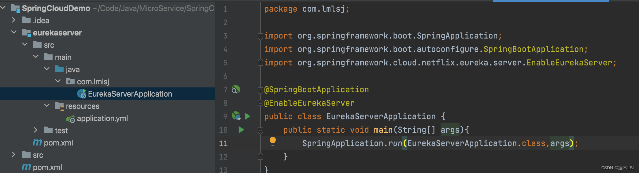This screenshot has height=173, width=639.
Task: Click line number 2 in the gutter
Action: [x=225, y=22]
